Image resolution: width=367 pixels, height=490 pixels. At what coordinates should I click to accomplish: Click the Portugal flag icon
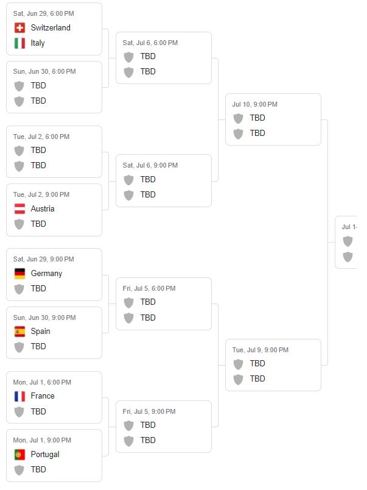(19, 455)
